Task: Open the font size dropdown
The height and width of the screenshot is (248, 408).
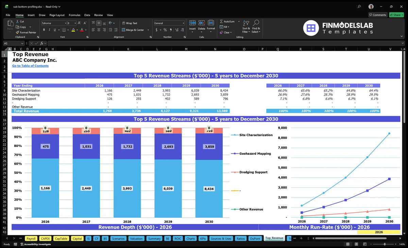Action: pyautogui.click(x=75, y=23)
